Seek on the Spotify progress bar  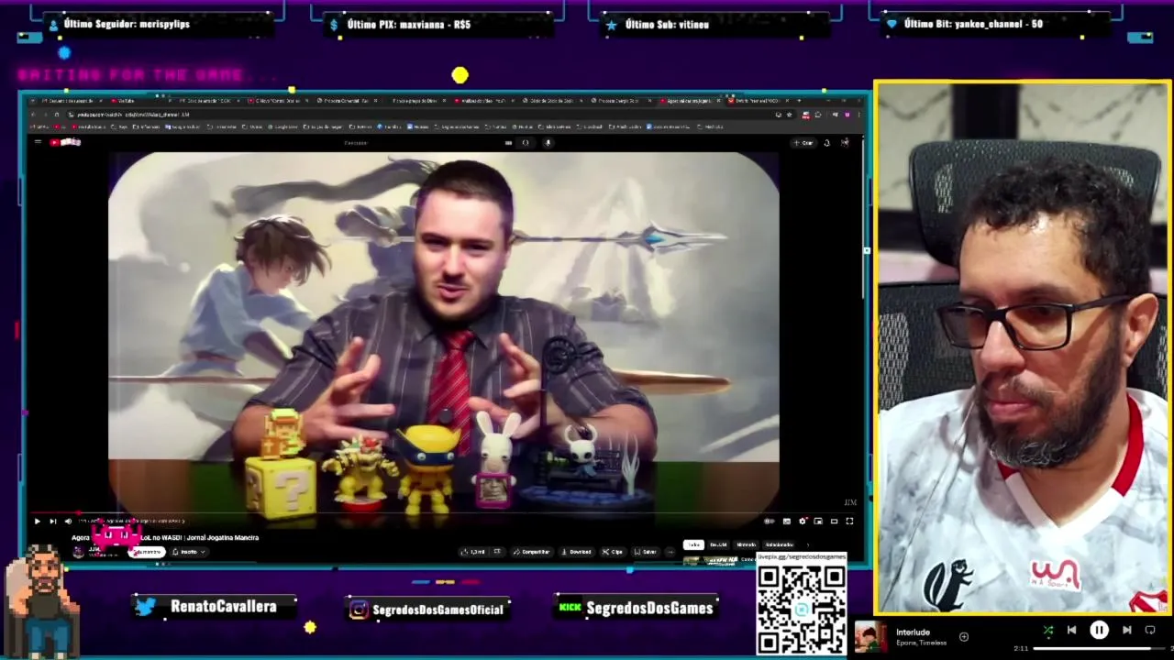[1098, 648]
